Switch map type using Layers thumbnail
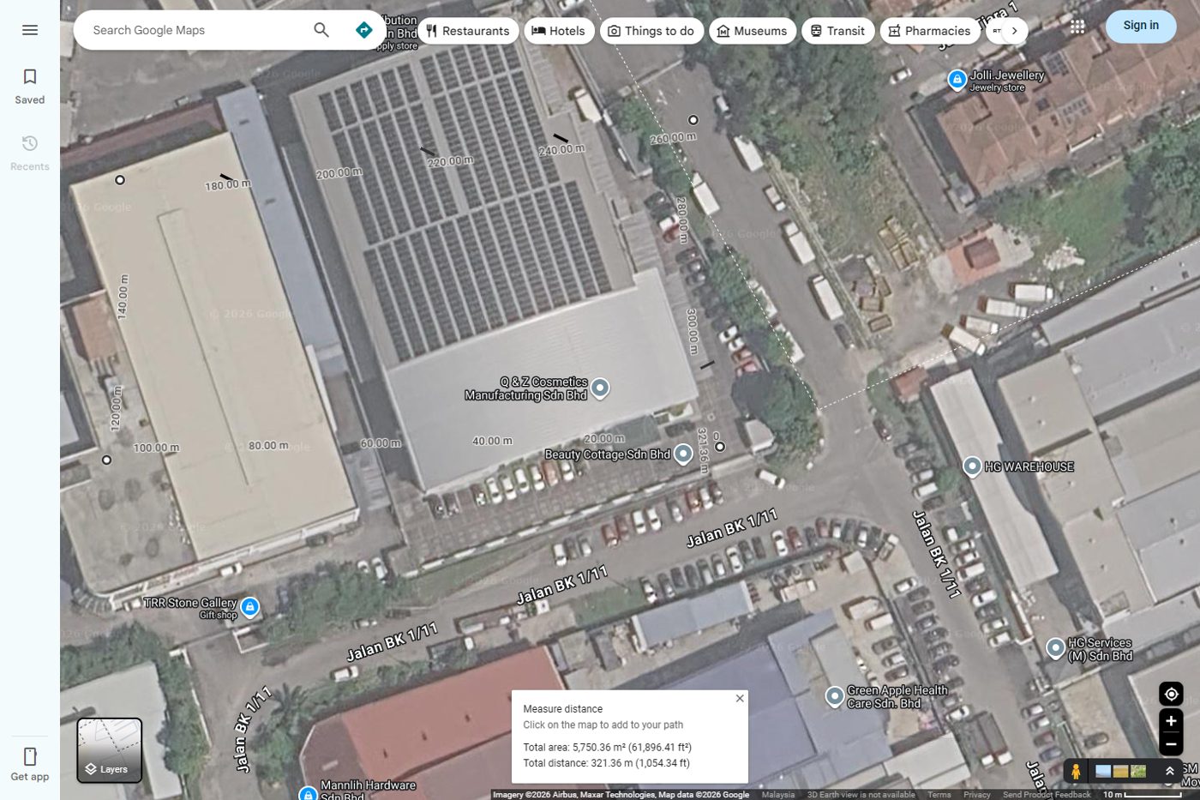Image resolution: width=1200 pixels, height=800 pixels. tap(110, 750)
